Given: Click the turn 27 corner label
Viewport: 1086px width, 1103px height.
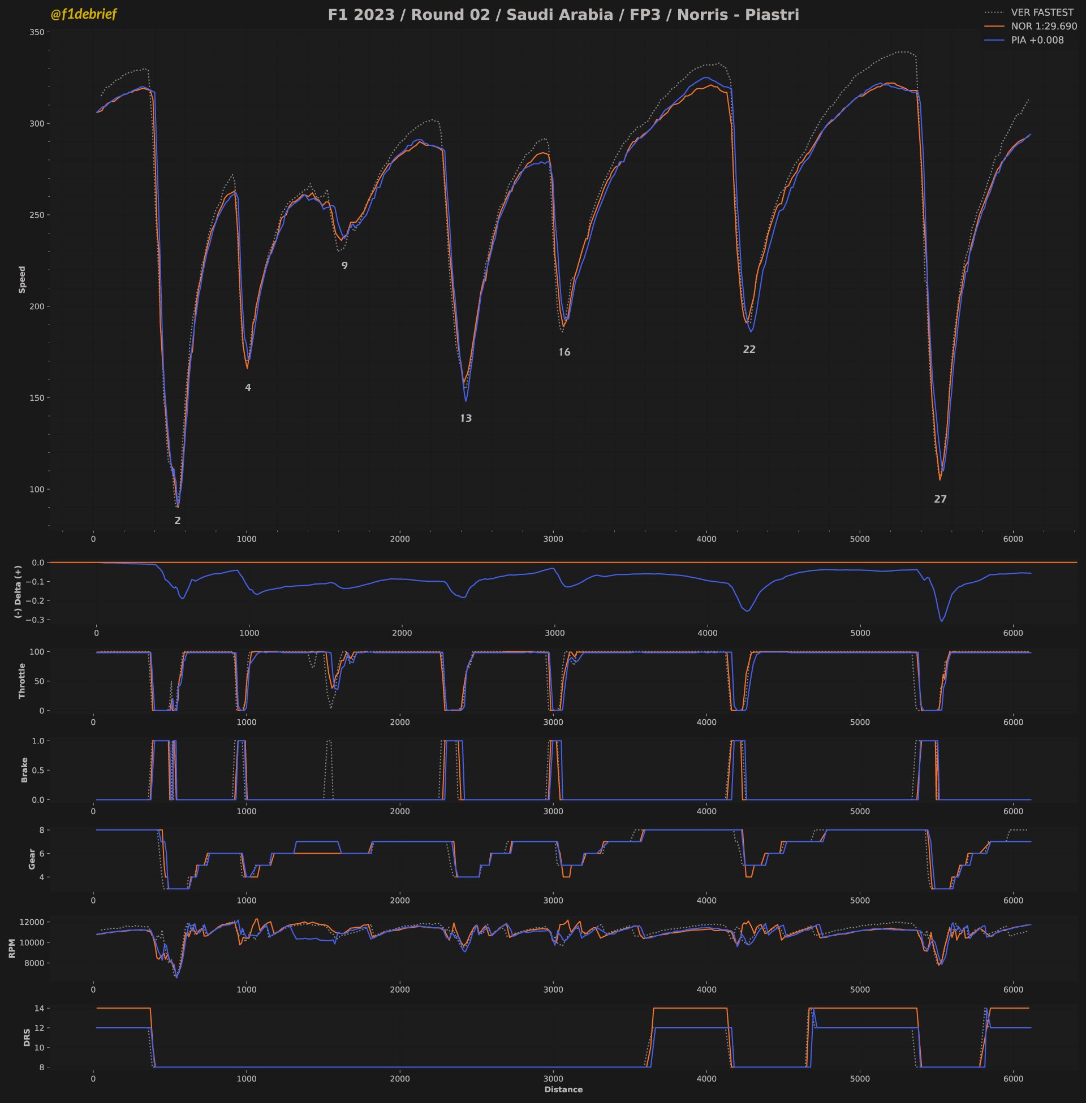Looking at the screenshot, I should click(940, 499).
